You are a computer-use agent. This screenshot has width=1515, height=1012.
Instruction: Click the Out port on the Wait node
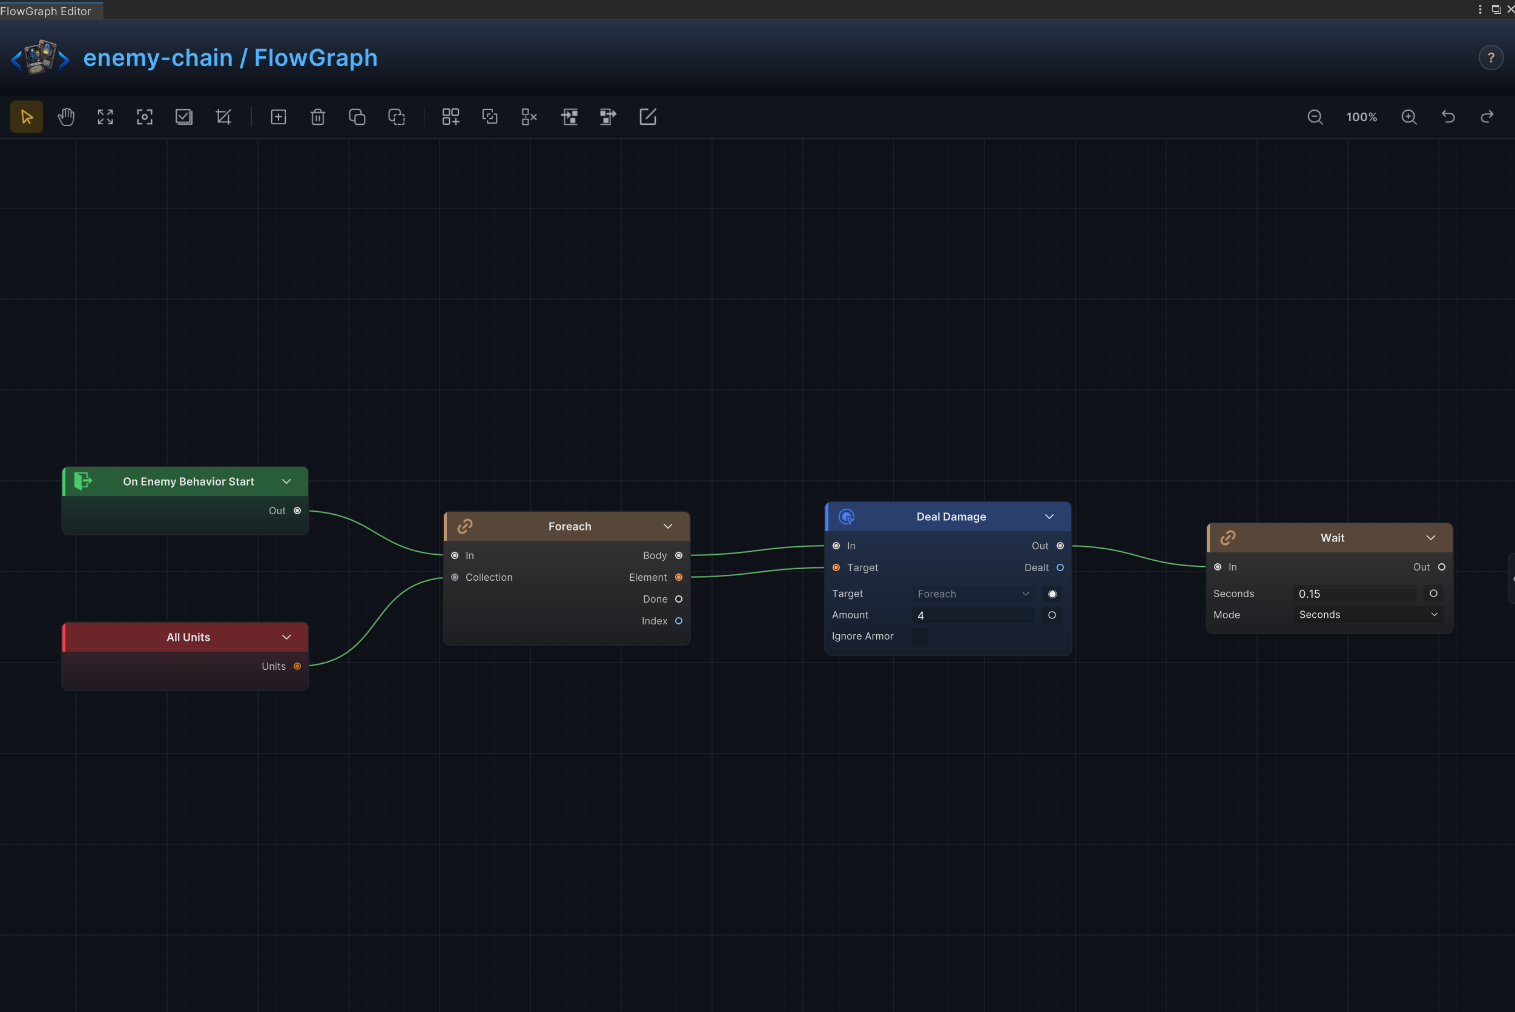[1442, 567]
